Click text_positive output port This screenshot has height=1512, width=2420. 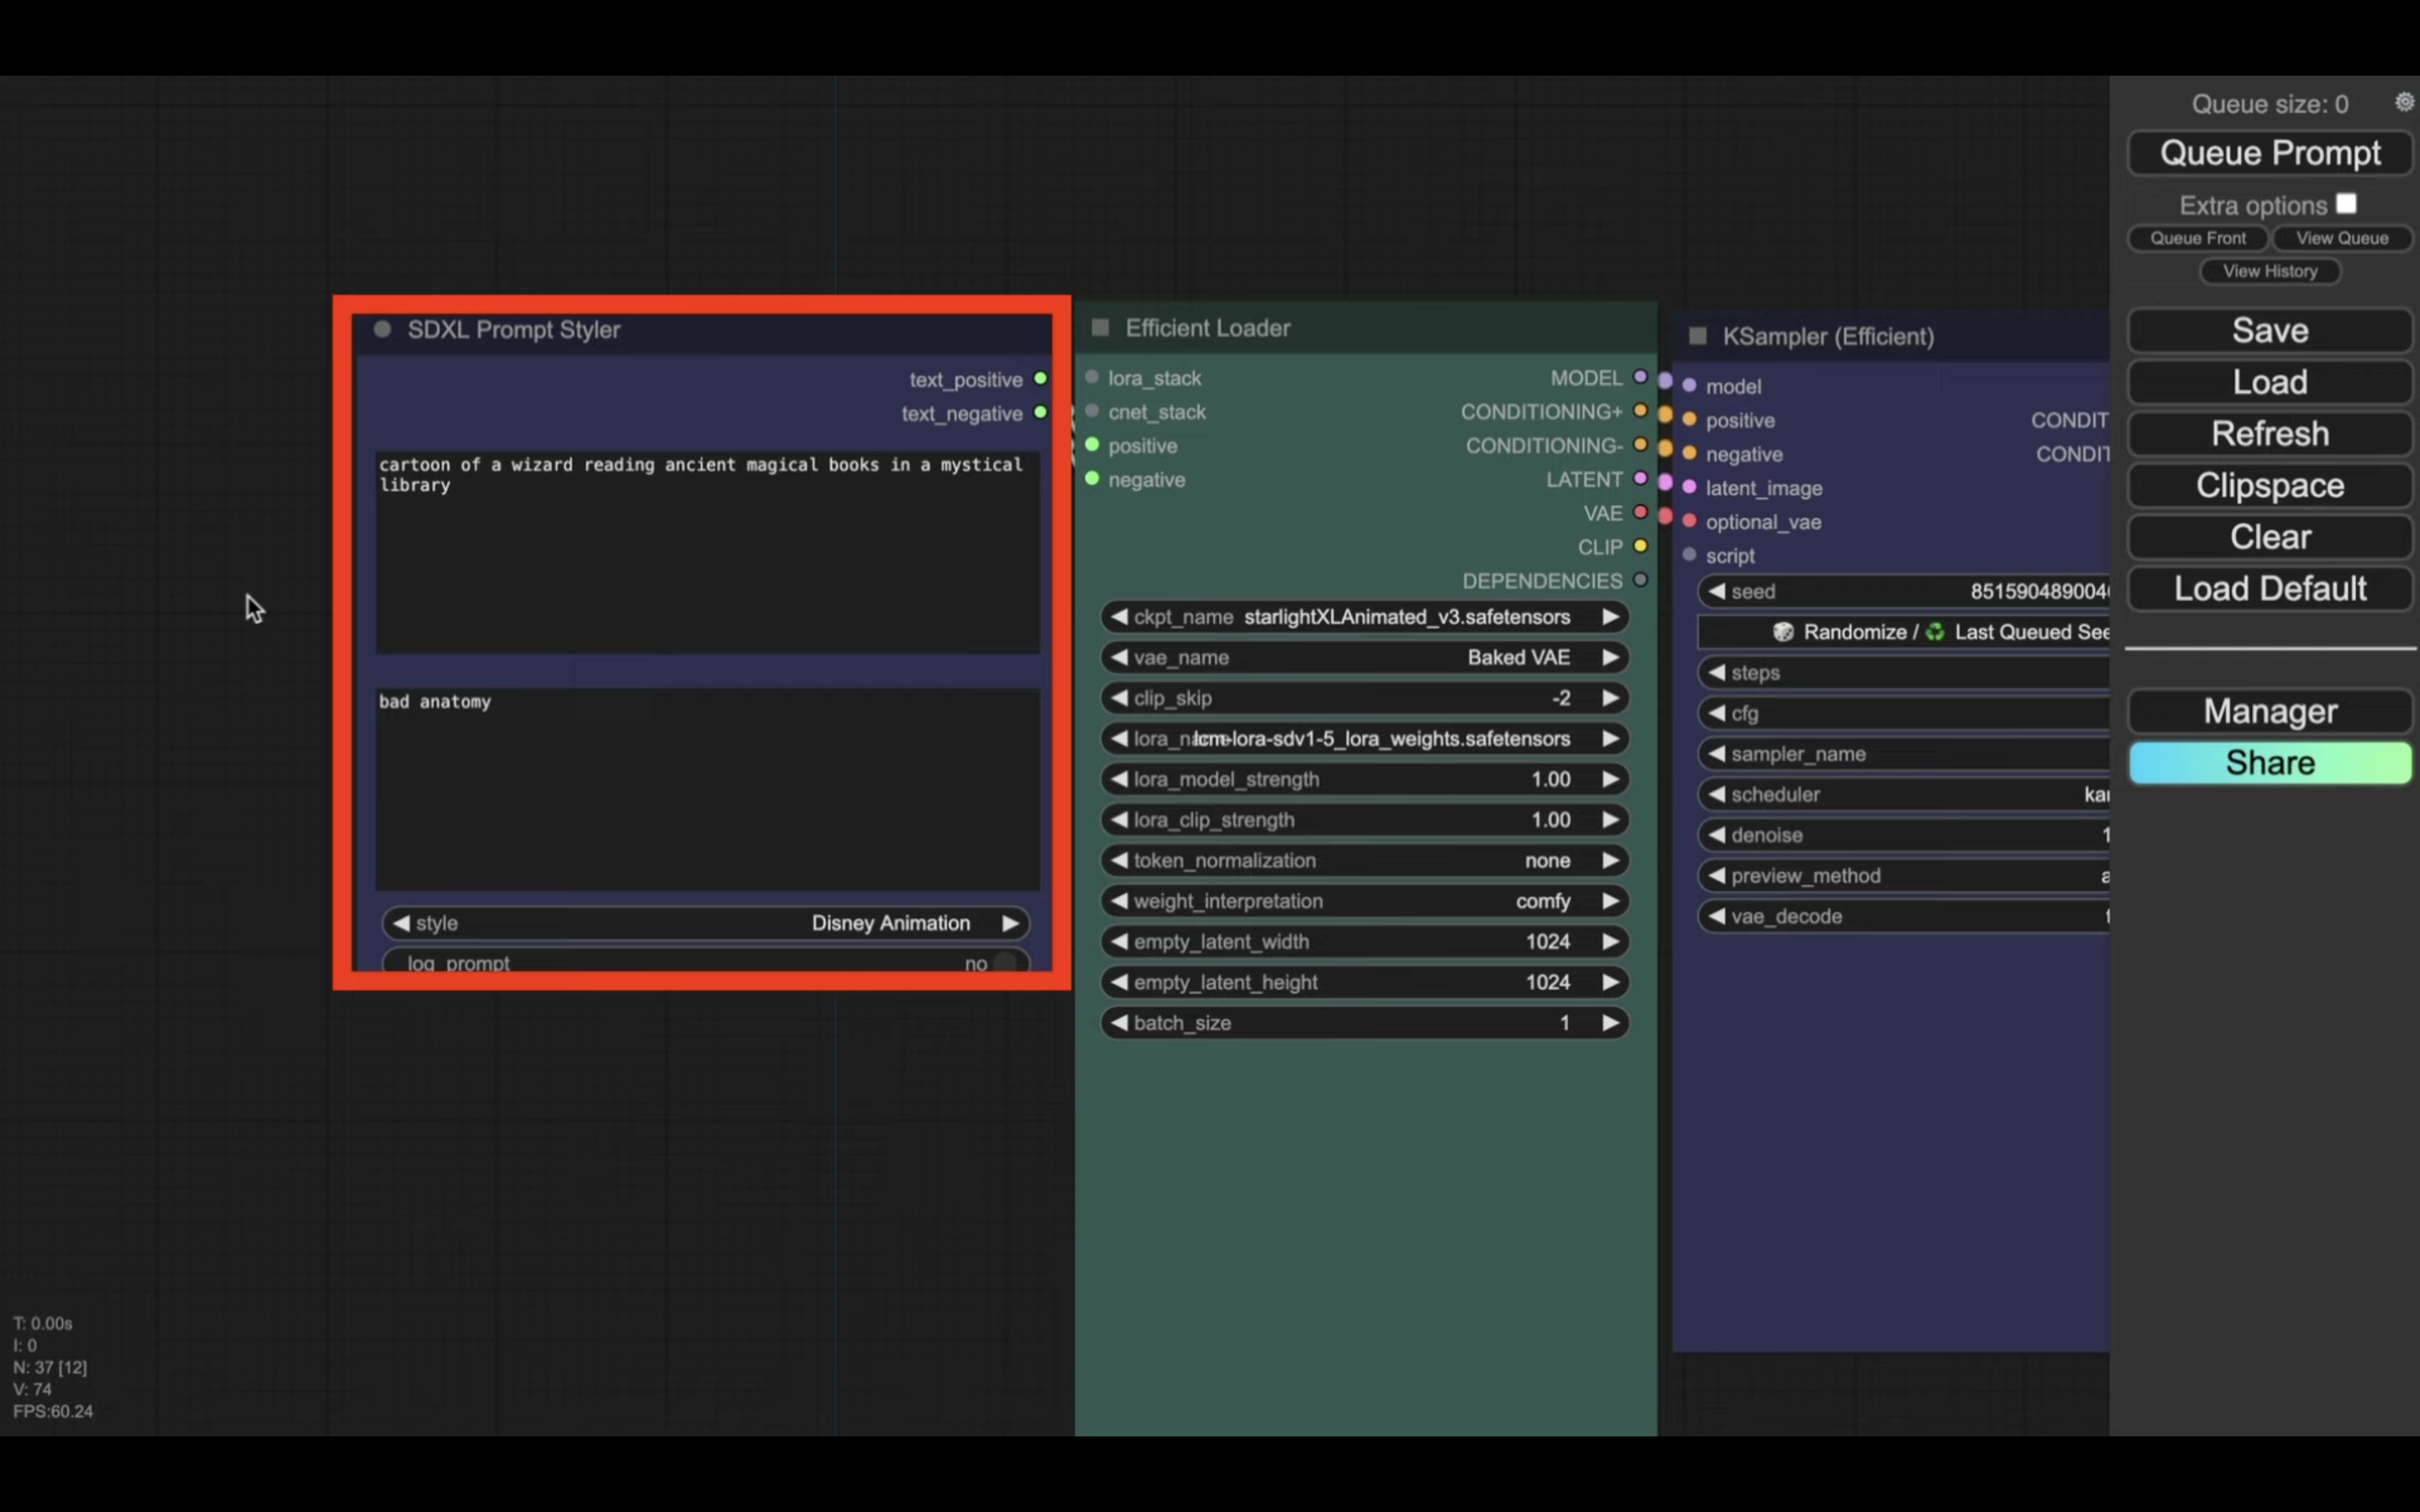1040,378
